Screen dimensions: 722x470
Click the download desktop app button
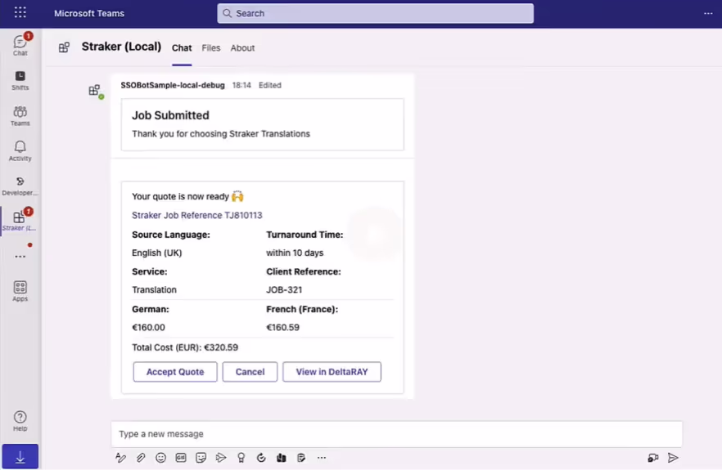tap(20, 457)
